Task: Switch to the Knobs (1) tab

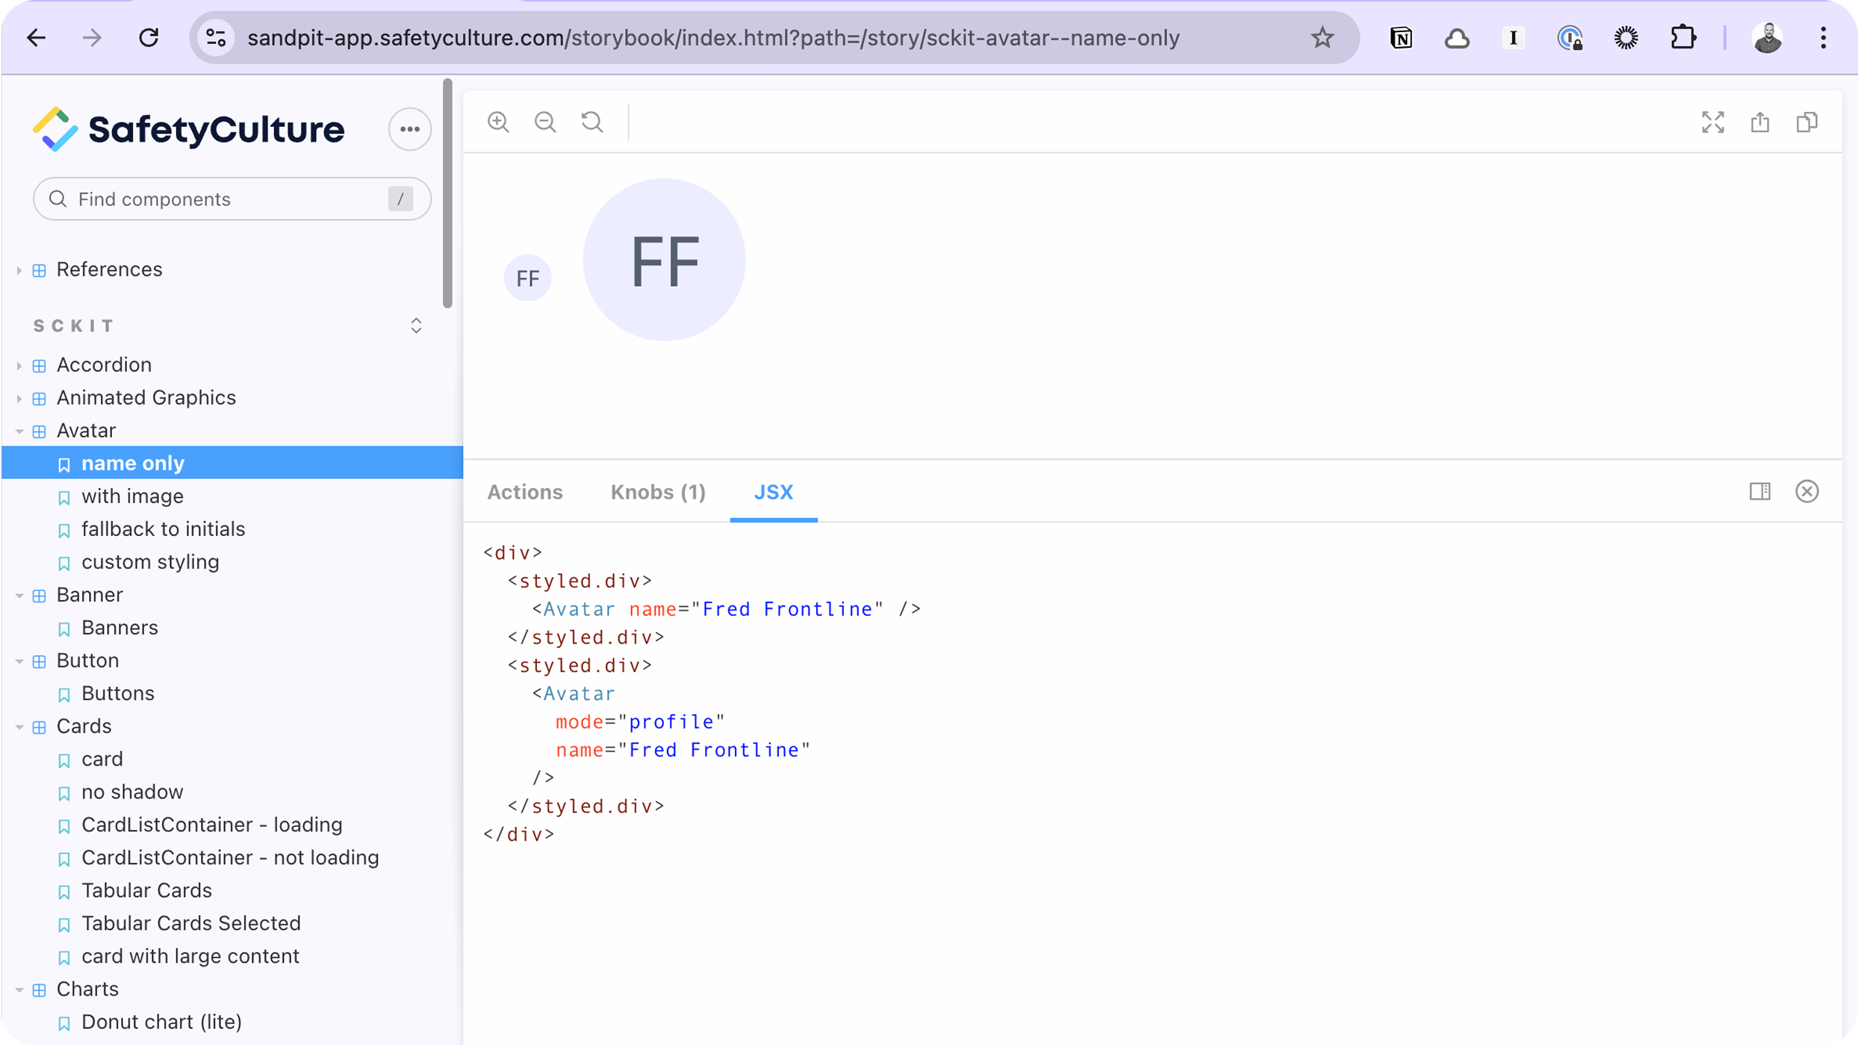Action: [657, 492]
